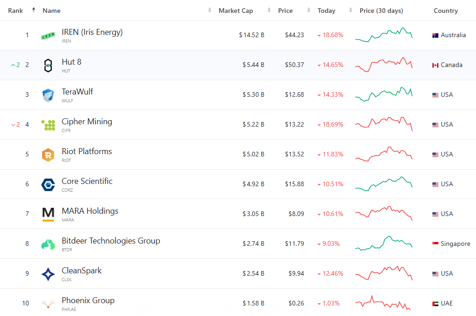Click the IREN (Iris Energy) company logo
Viewport: 476px width, 316px height.
[48, 35]
